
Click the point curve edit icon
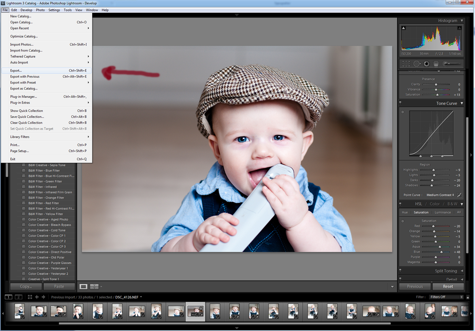click(459, 195)
